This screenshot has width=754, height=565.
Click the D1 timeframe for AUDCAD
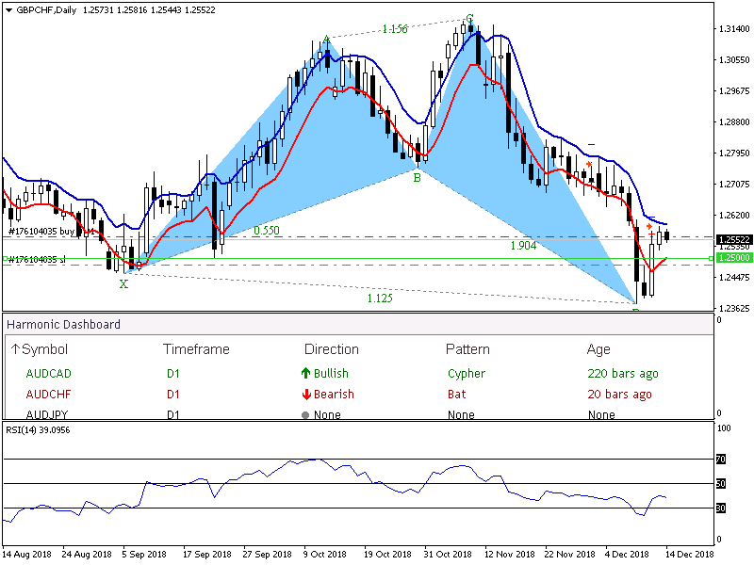(173, 373)
